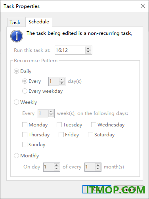Select the Every weekday option
The height and width of the screenshot is (199, 149).
click(25, 91)
